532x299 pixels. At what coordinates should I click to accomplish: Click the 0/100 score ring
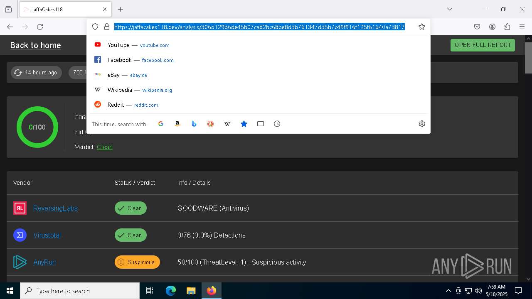click(x=37, y=127)
